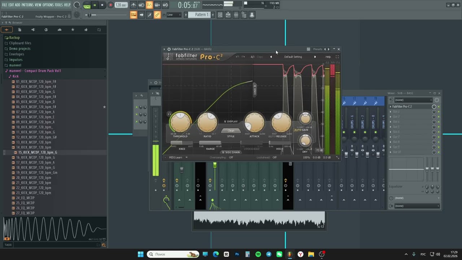The width and height of the screenshot is (462, 260).
Task: Collapse the Kick subfolder
Action: 16,76
